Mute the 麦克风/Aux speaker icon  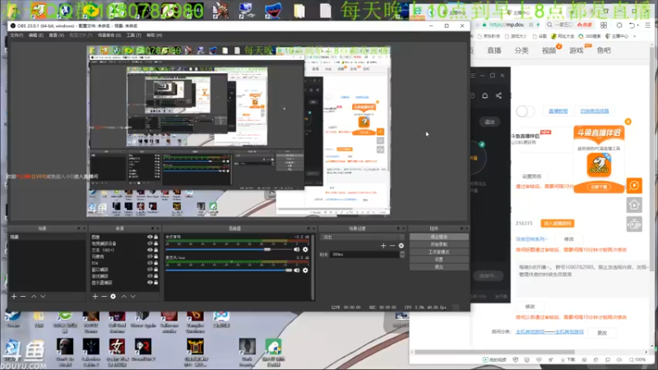click(x=297, y=271)
